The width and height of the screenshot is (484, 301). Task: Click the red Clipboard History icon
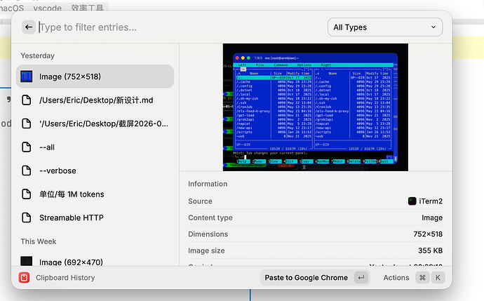tap(24, 278)
